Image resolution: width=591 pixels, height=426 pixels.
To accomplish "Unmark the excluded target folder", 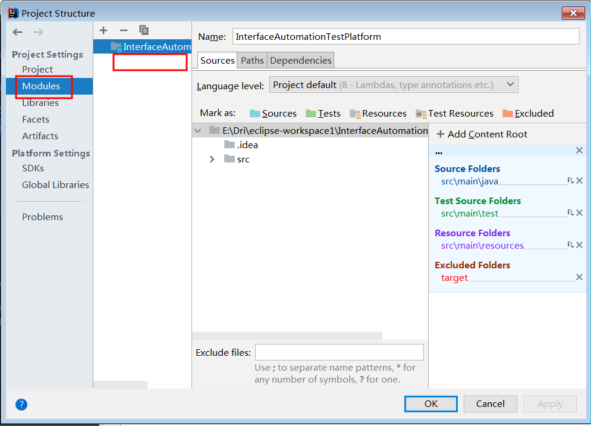I will pyautogui.click(x=580, y=277).
